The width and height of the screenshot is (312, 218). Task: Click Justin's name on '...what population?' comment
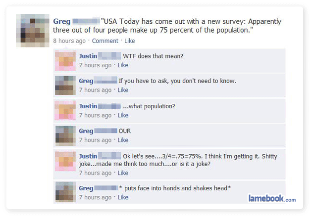[x=88, y=106]
